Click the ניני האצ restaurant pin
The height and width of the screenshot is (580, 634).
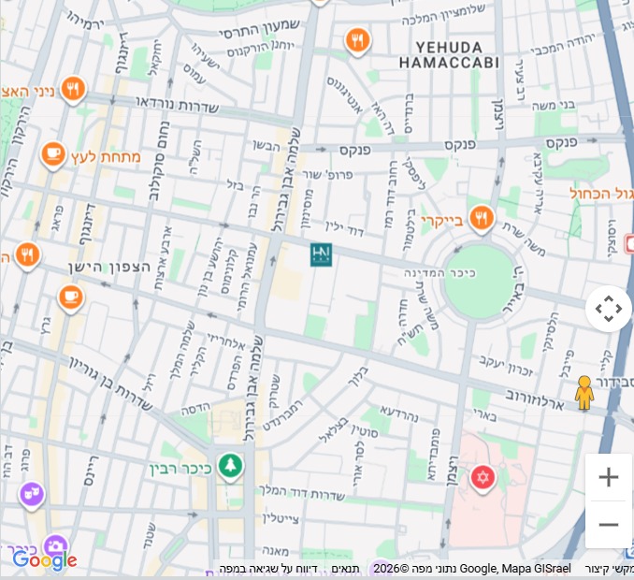[x=73, y=90]
